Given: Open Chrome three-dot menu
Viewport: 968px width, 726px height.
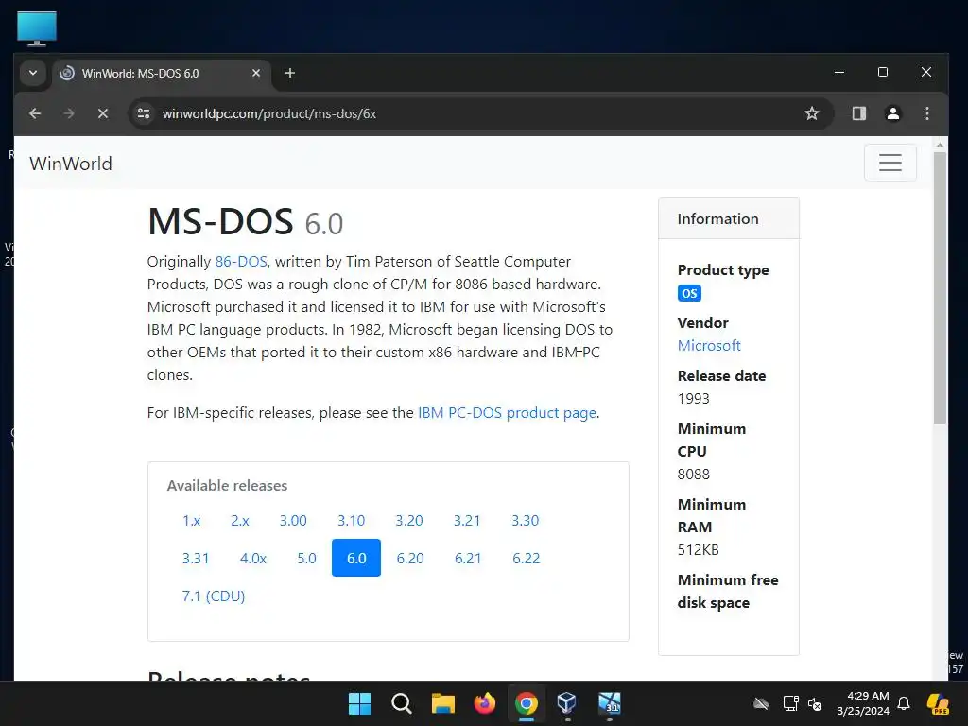Looking at the screenshot, I should point(926,113).
